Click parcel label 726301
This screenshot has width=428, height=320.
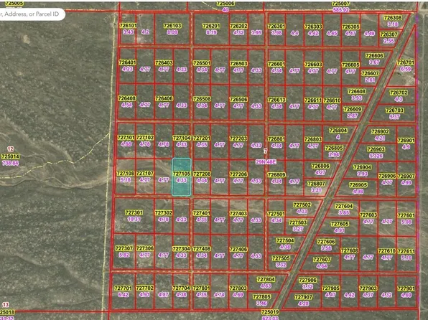tap(276, 27)
